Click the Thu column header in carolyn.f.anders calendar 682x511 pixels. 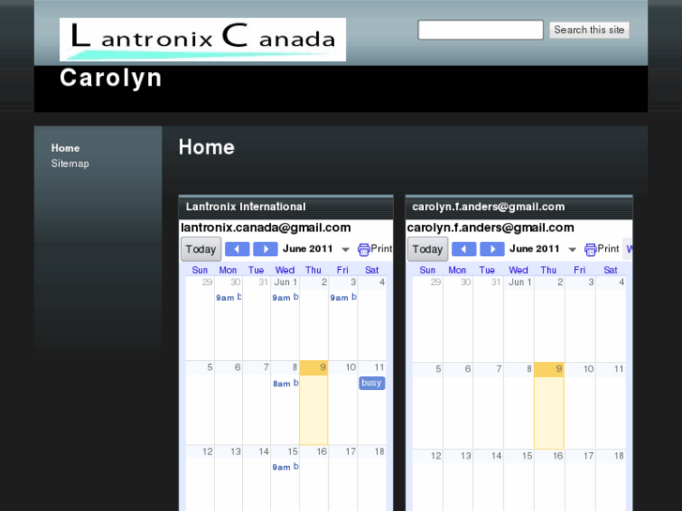(549, 270)
